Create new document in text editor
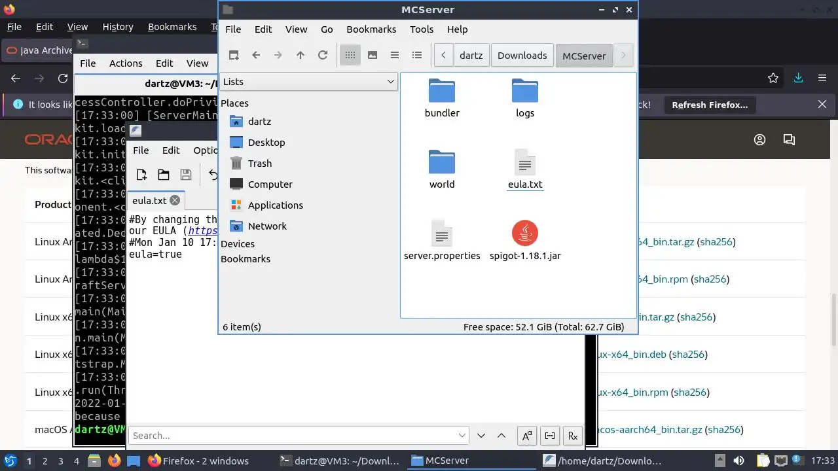The width and height of the screenshot is (838, 471). tap(141, 174)
